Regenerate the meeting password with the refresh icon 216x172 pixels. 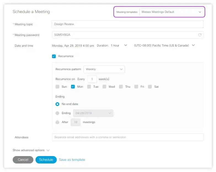coord(200,35)
